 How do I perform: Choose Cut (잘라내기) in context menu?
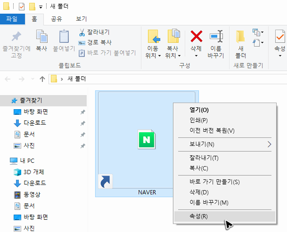pos(225,158)
